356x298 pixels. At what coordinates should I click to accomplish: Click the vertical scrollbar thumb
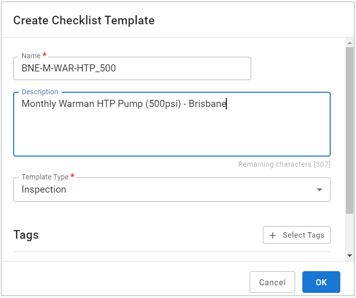[x=349, y=129]
